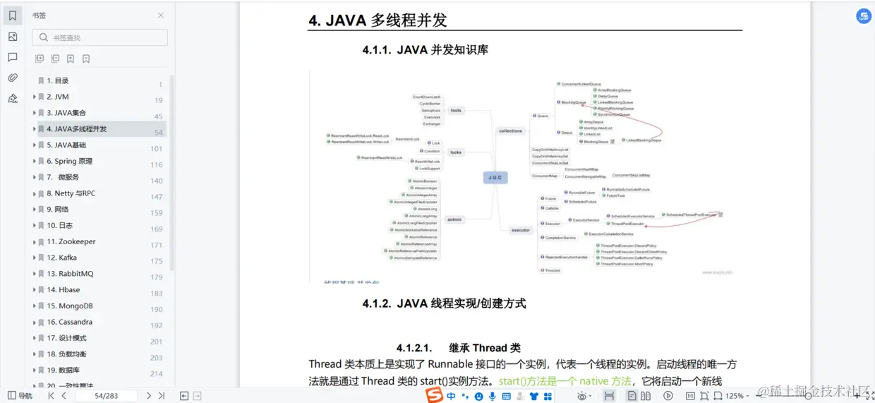Viewport: 875px width, 403px height.
Task: Click page number 116 beside Spring 原理
Action: [157, 165]
